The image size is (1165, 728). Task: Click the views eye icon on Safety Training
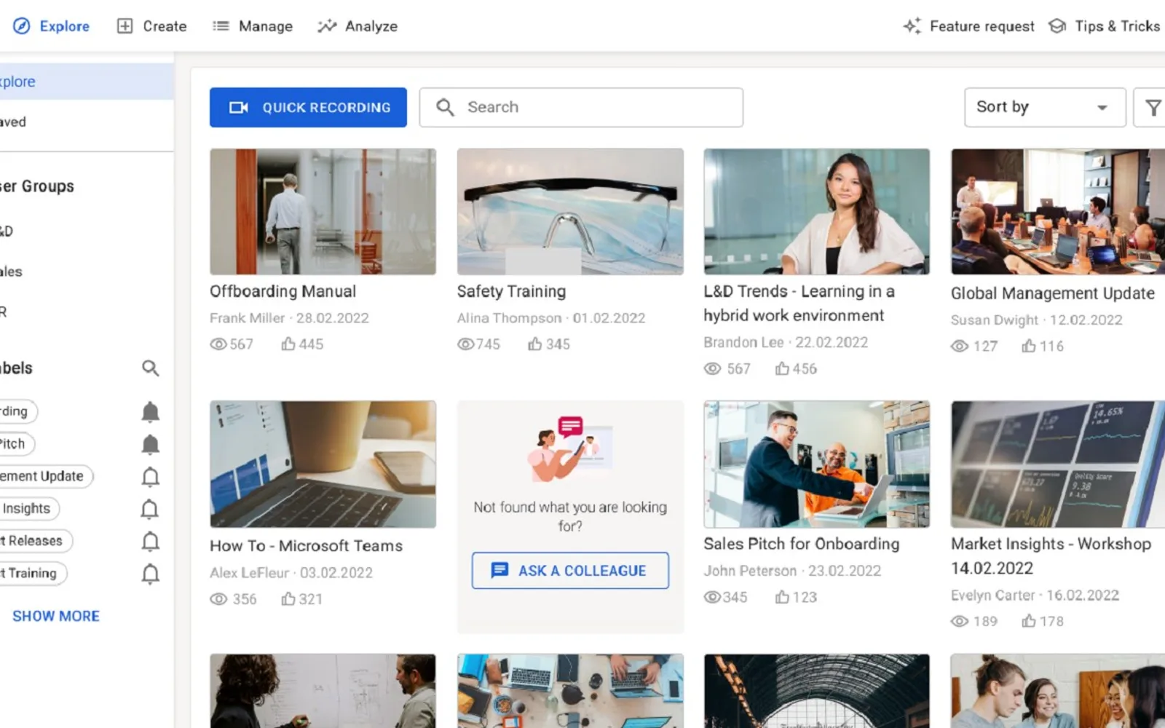point(466,344)
